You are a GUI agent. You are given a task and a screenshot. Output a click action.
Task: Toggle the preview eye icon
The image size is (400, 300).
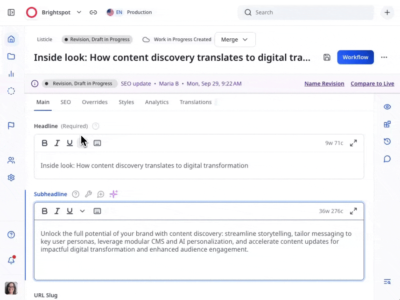pos(387,107)
